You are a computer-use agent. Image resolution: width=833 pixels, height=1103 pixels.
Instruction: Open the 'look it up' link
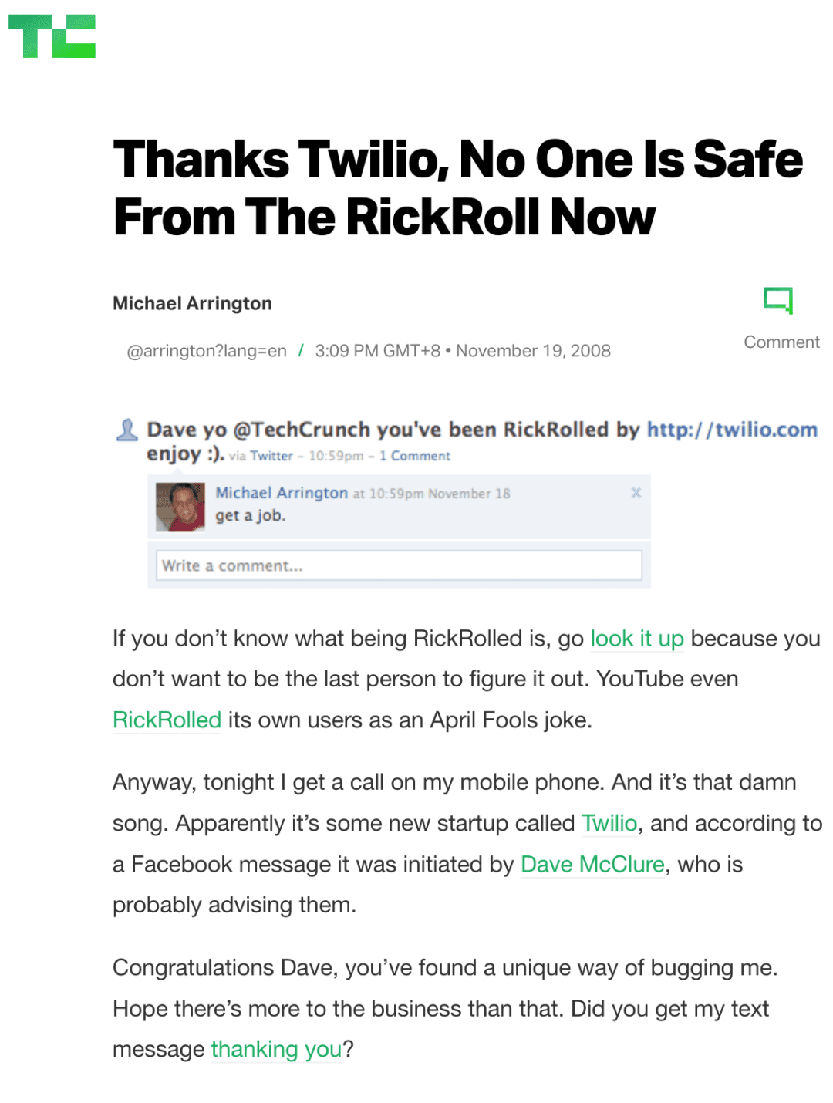637,639
